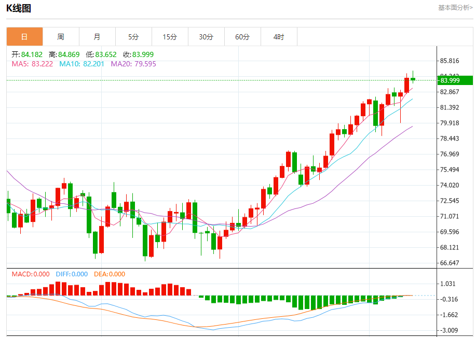Click the MA20: 79.595 legend
Viewport: 476px width, 337px height.
(133, 64)
